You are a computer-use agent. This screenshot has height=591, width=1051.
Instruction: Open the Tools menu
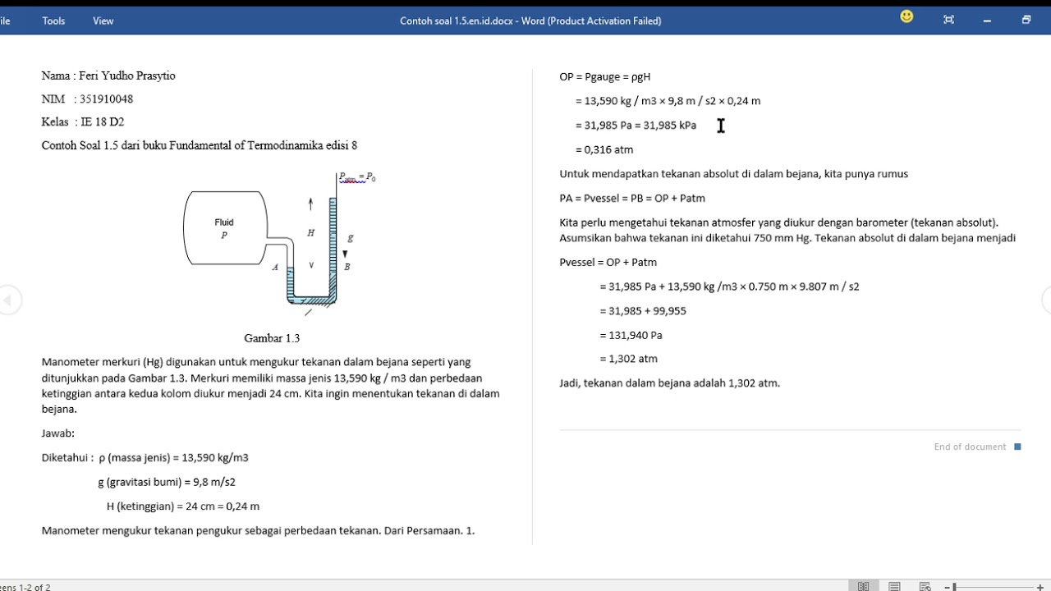pyautogui.click(x=53, y=21)
